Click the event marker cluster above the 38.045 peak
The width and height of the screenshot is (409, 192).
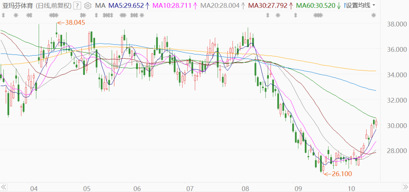click(54, 15)
